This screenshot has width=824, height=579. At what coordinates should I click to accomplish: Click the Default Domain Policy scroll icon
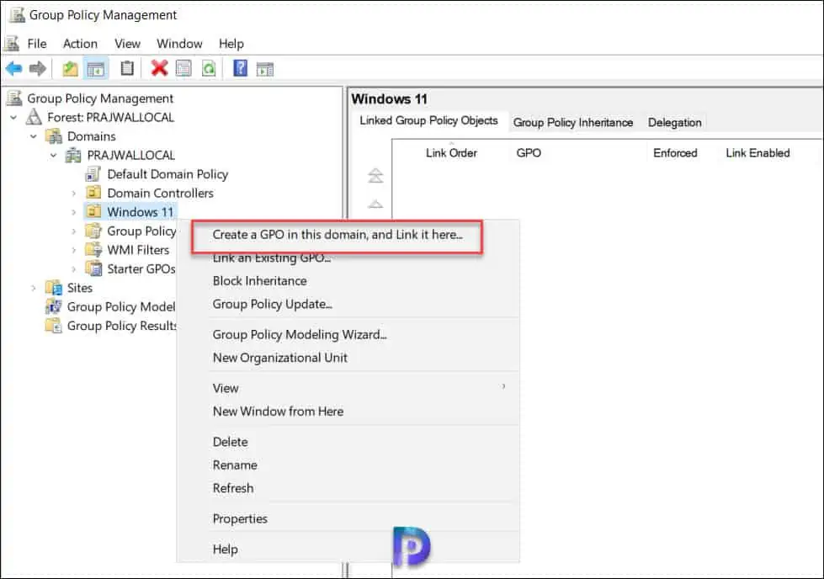(93, 174)
